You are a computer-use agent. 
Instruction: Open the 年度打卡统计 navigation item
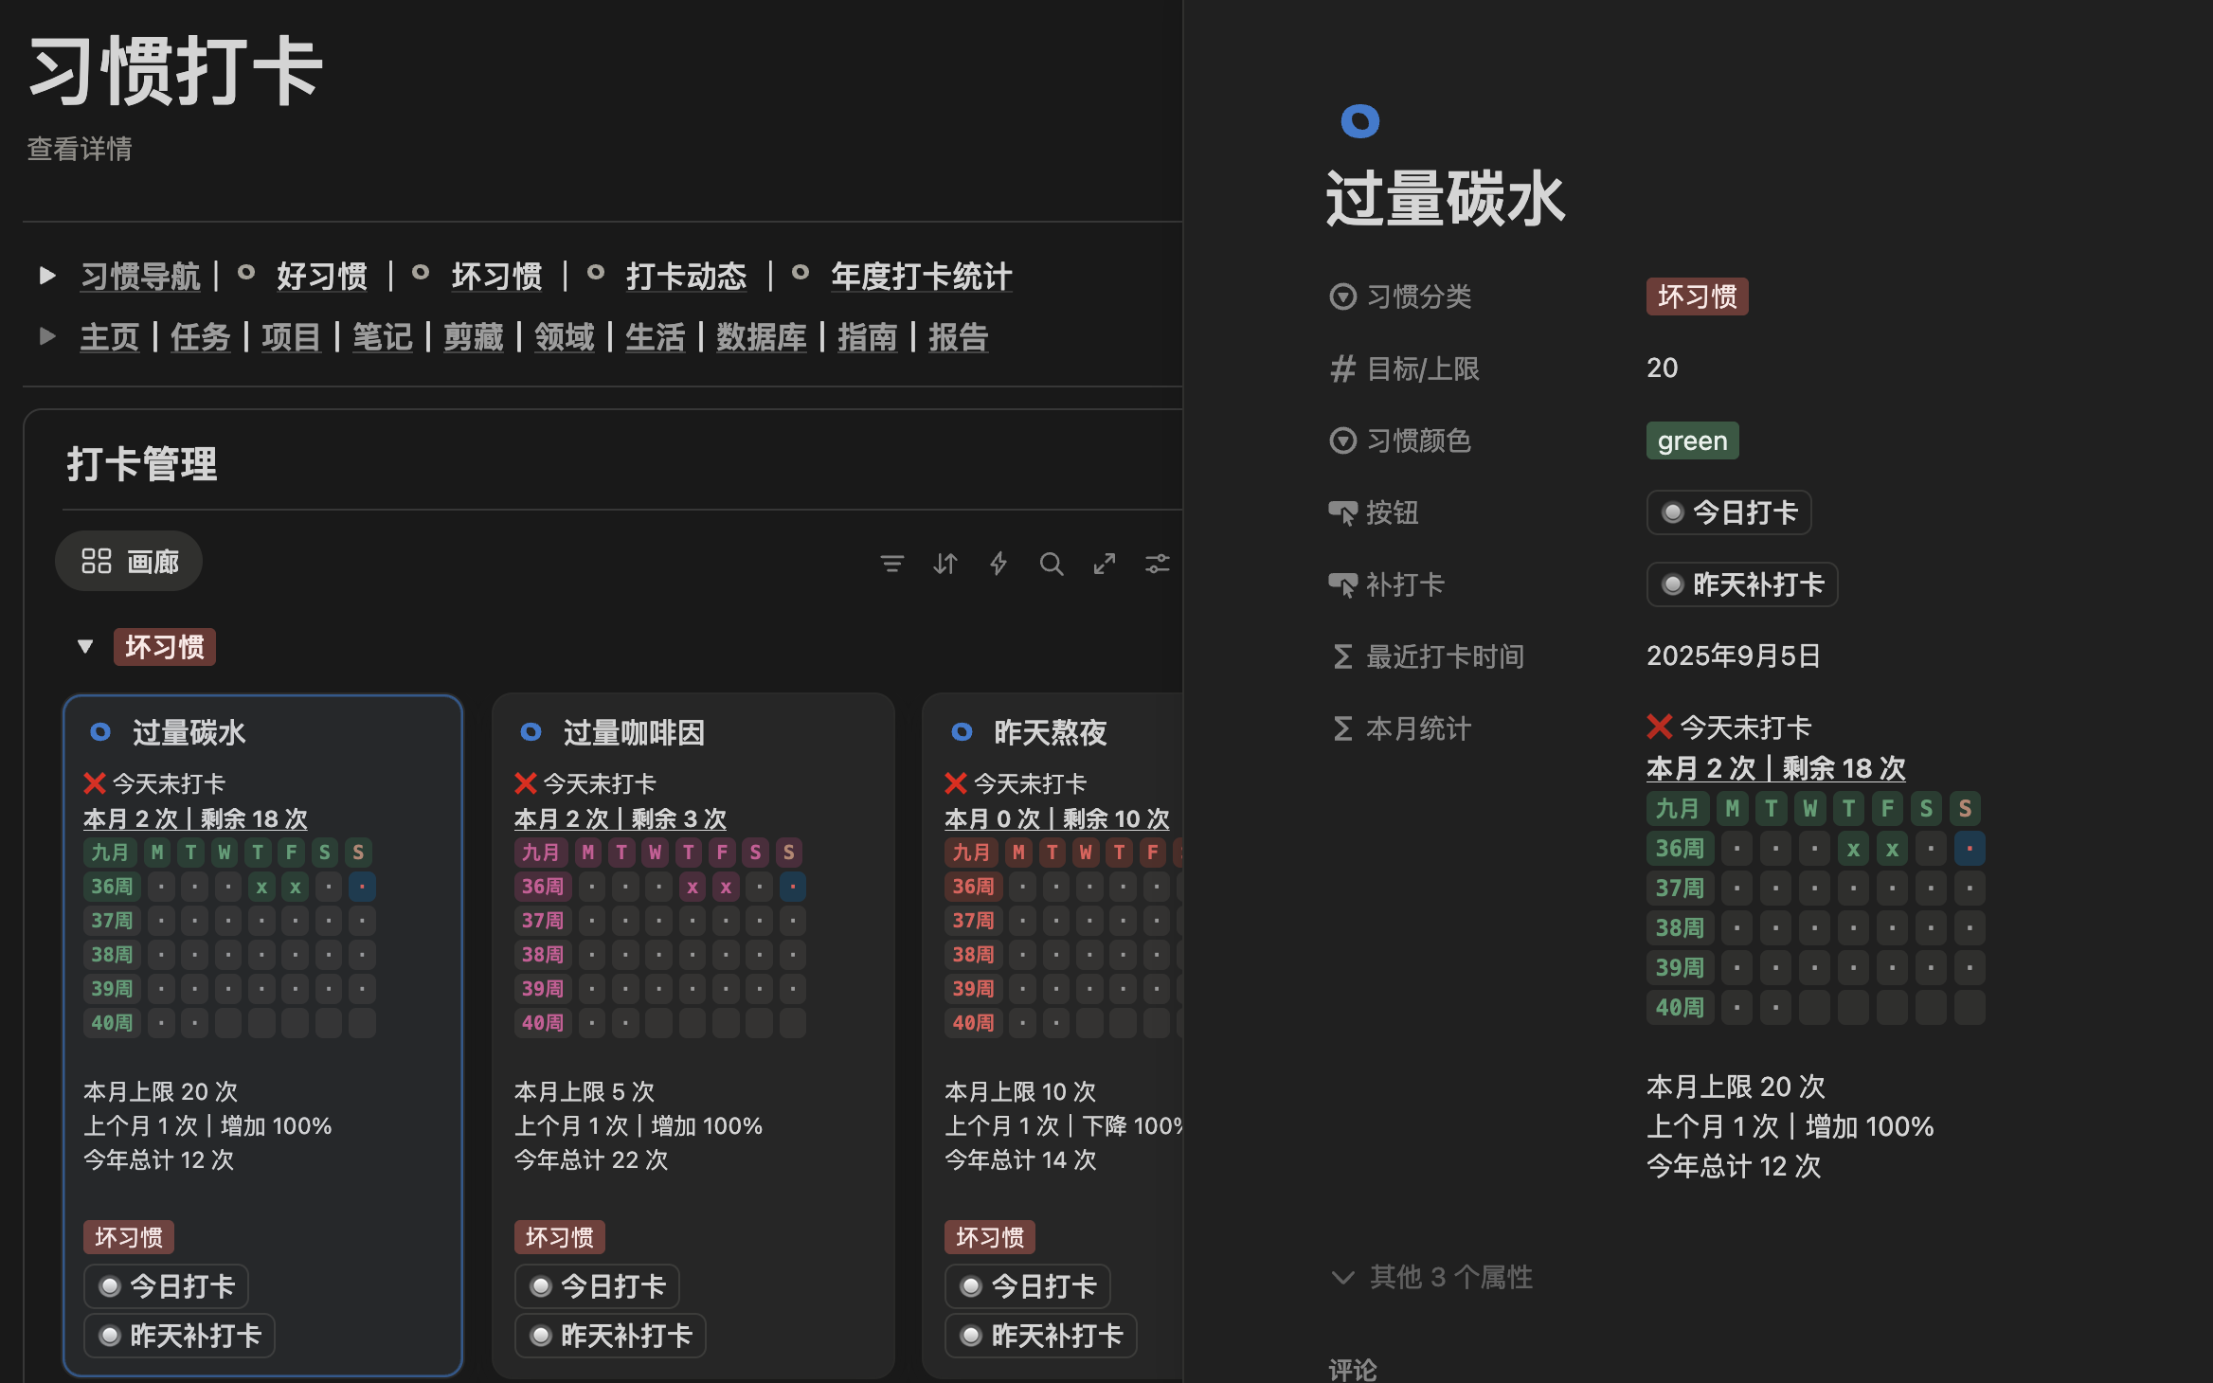921,277
